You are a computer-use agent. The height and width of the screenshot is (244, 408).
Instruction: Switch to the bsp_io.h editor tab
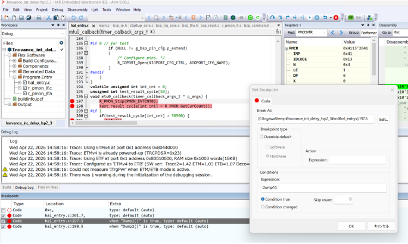(120, 26)
